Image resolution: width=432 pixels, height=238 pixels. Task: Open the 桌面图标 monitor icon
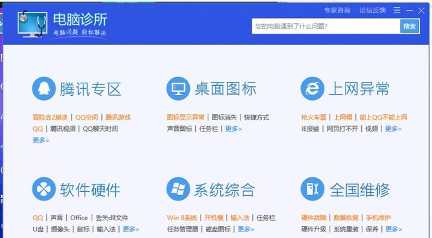(x=179, y=89)
